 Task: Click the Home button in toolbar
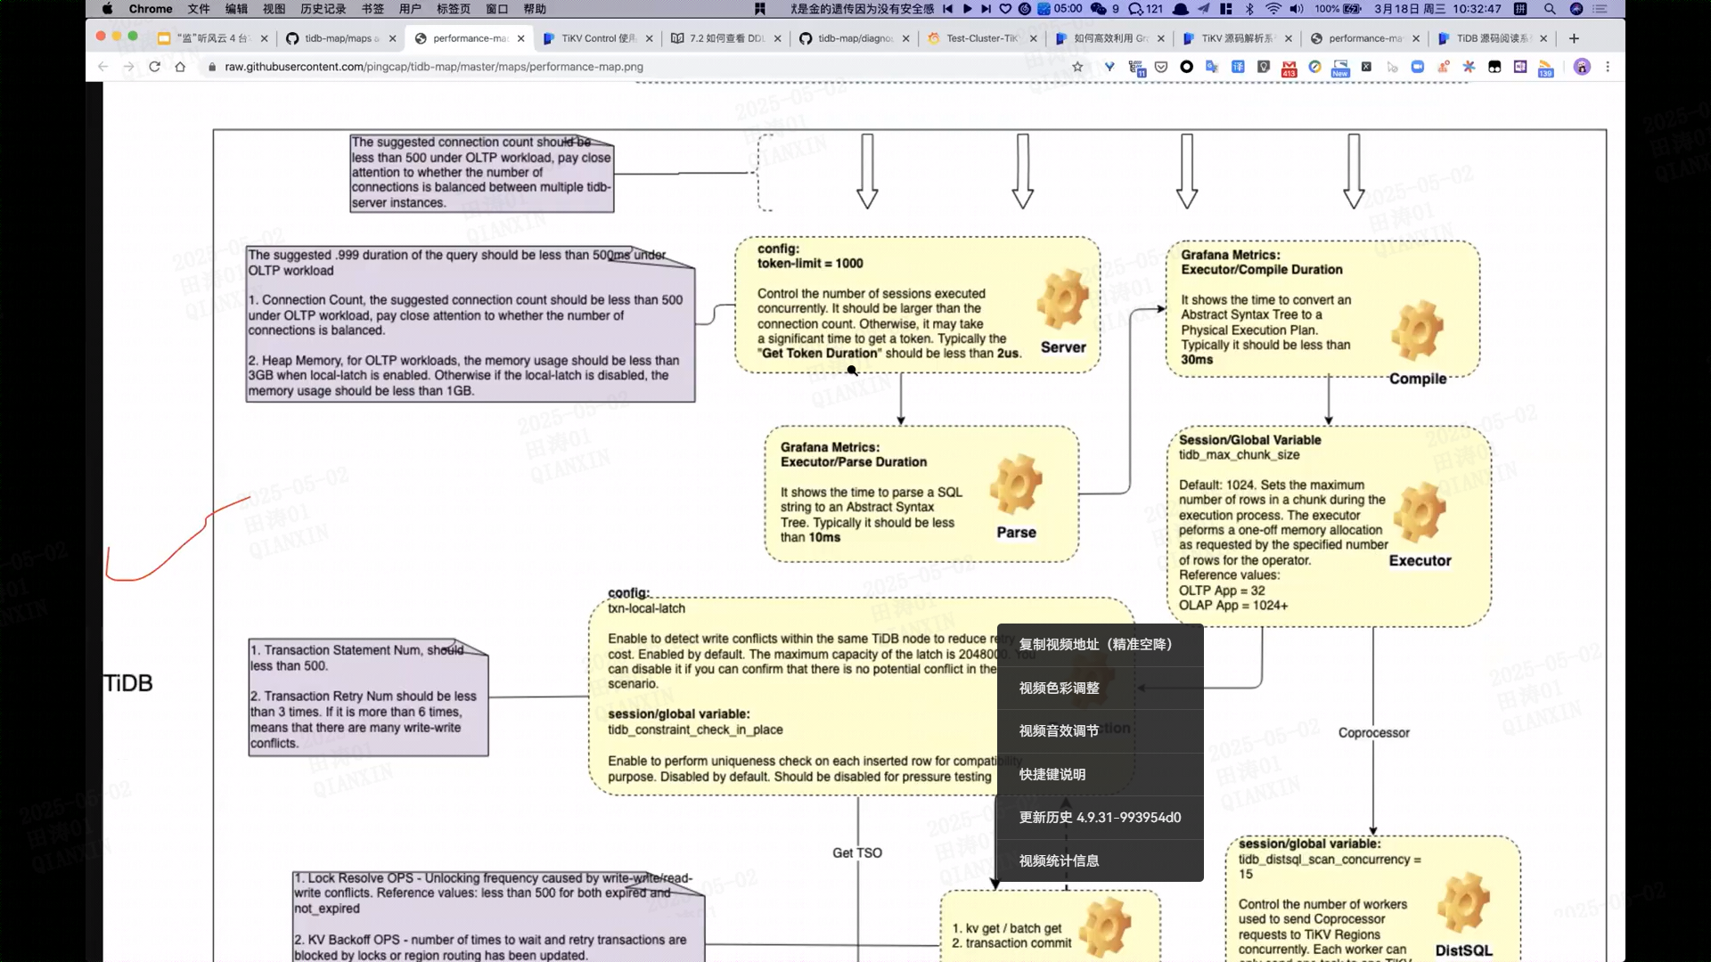pyautogui.click(x=180, y=67)
